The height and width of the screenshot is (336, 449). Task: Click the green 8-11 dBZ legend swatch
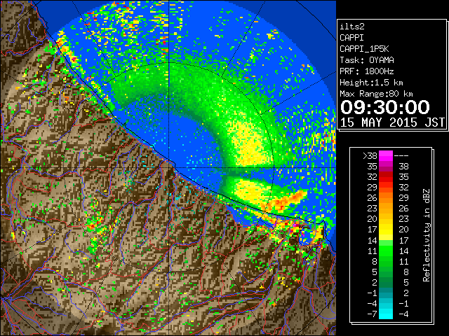click(x=386, y=261)
